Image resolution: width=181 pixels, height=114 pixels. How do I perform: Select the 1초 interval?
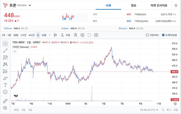point(3,35)
